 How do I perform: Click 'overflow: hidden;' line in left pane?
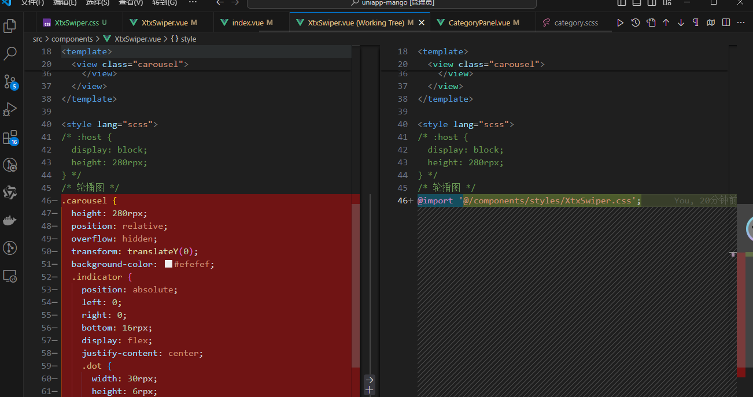pyautogui.click(x=115, y=239)
